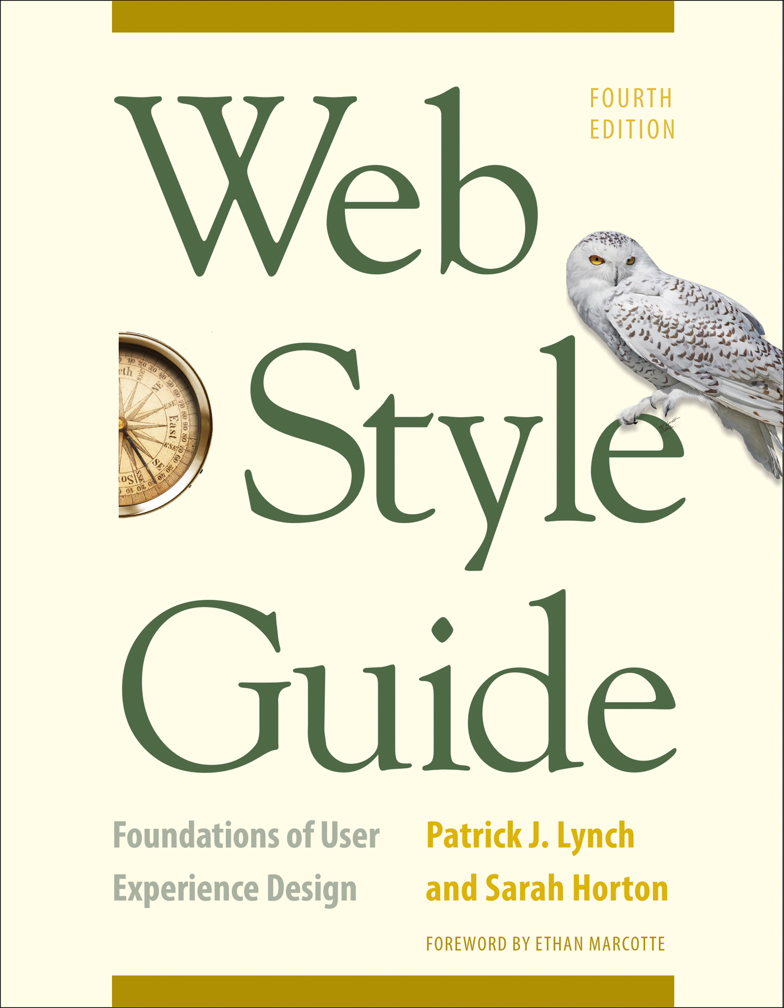The image size is (784, 1008).
Task: Click "FOREWORD BY ETHAN MARCOTTE" line
Action: (x=545, y=944)
